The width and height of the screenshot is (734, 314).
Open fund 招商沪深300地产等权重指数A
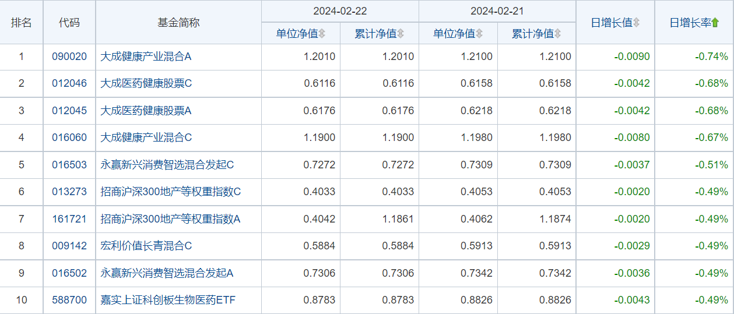click(170, 219)
